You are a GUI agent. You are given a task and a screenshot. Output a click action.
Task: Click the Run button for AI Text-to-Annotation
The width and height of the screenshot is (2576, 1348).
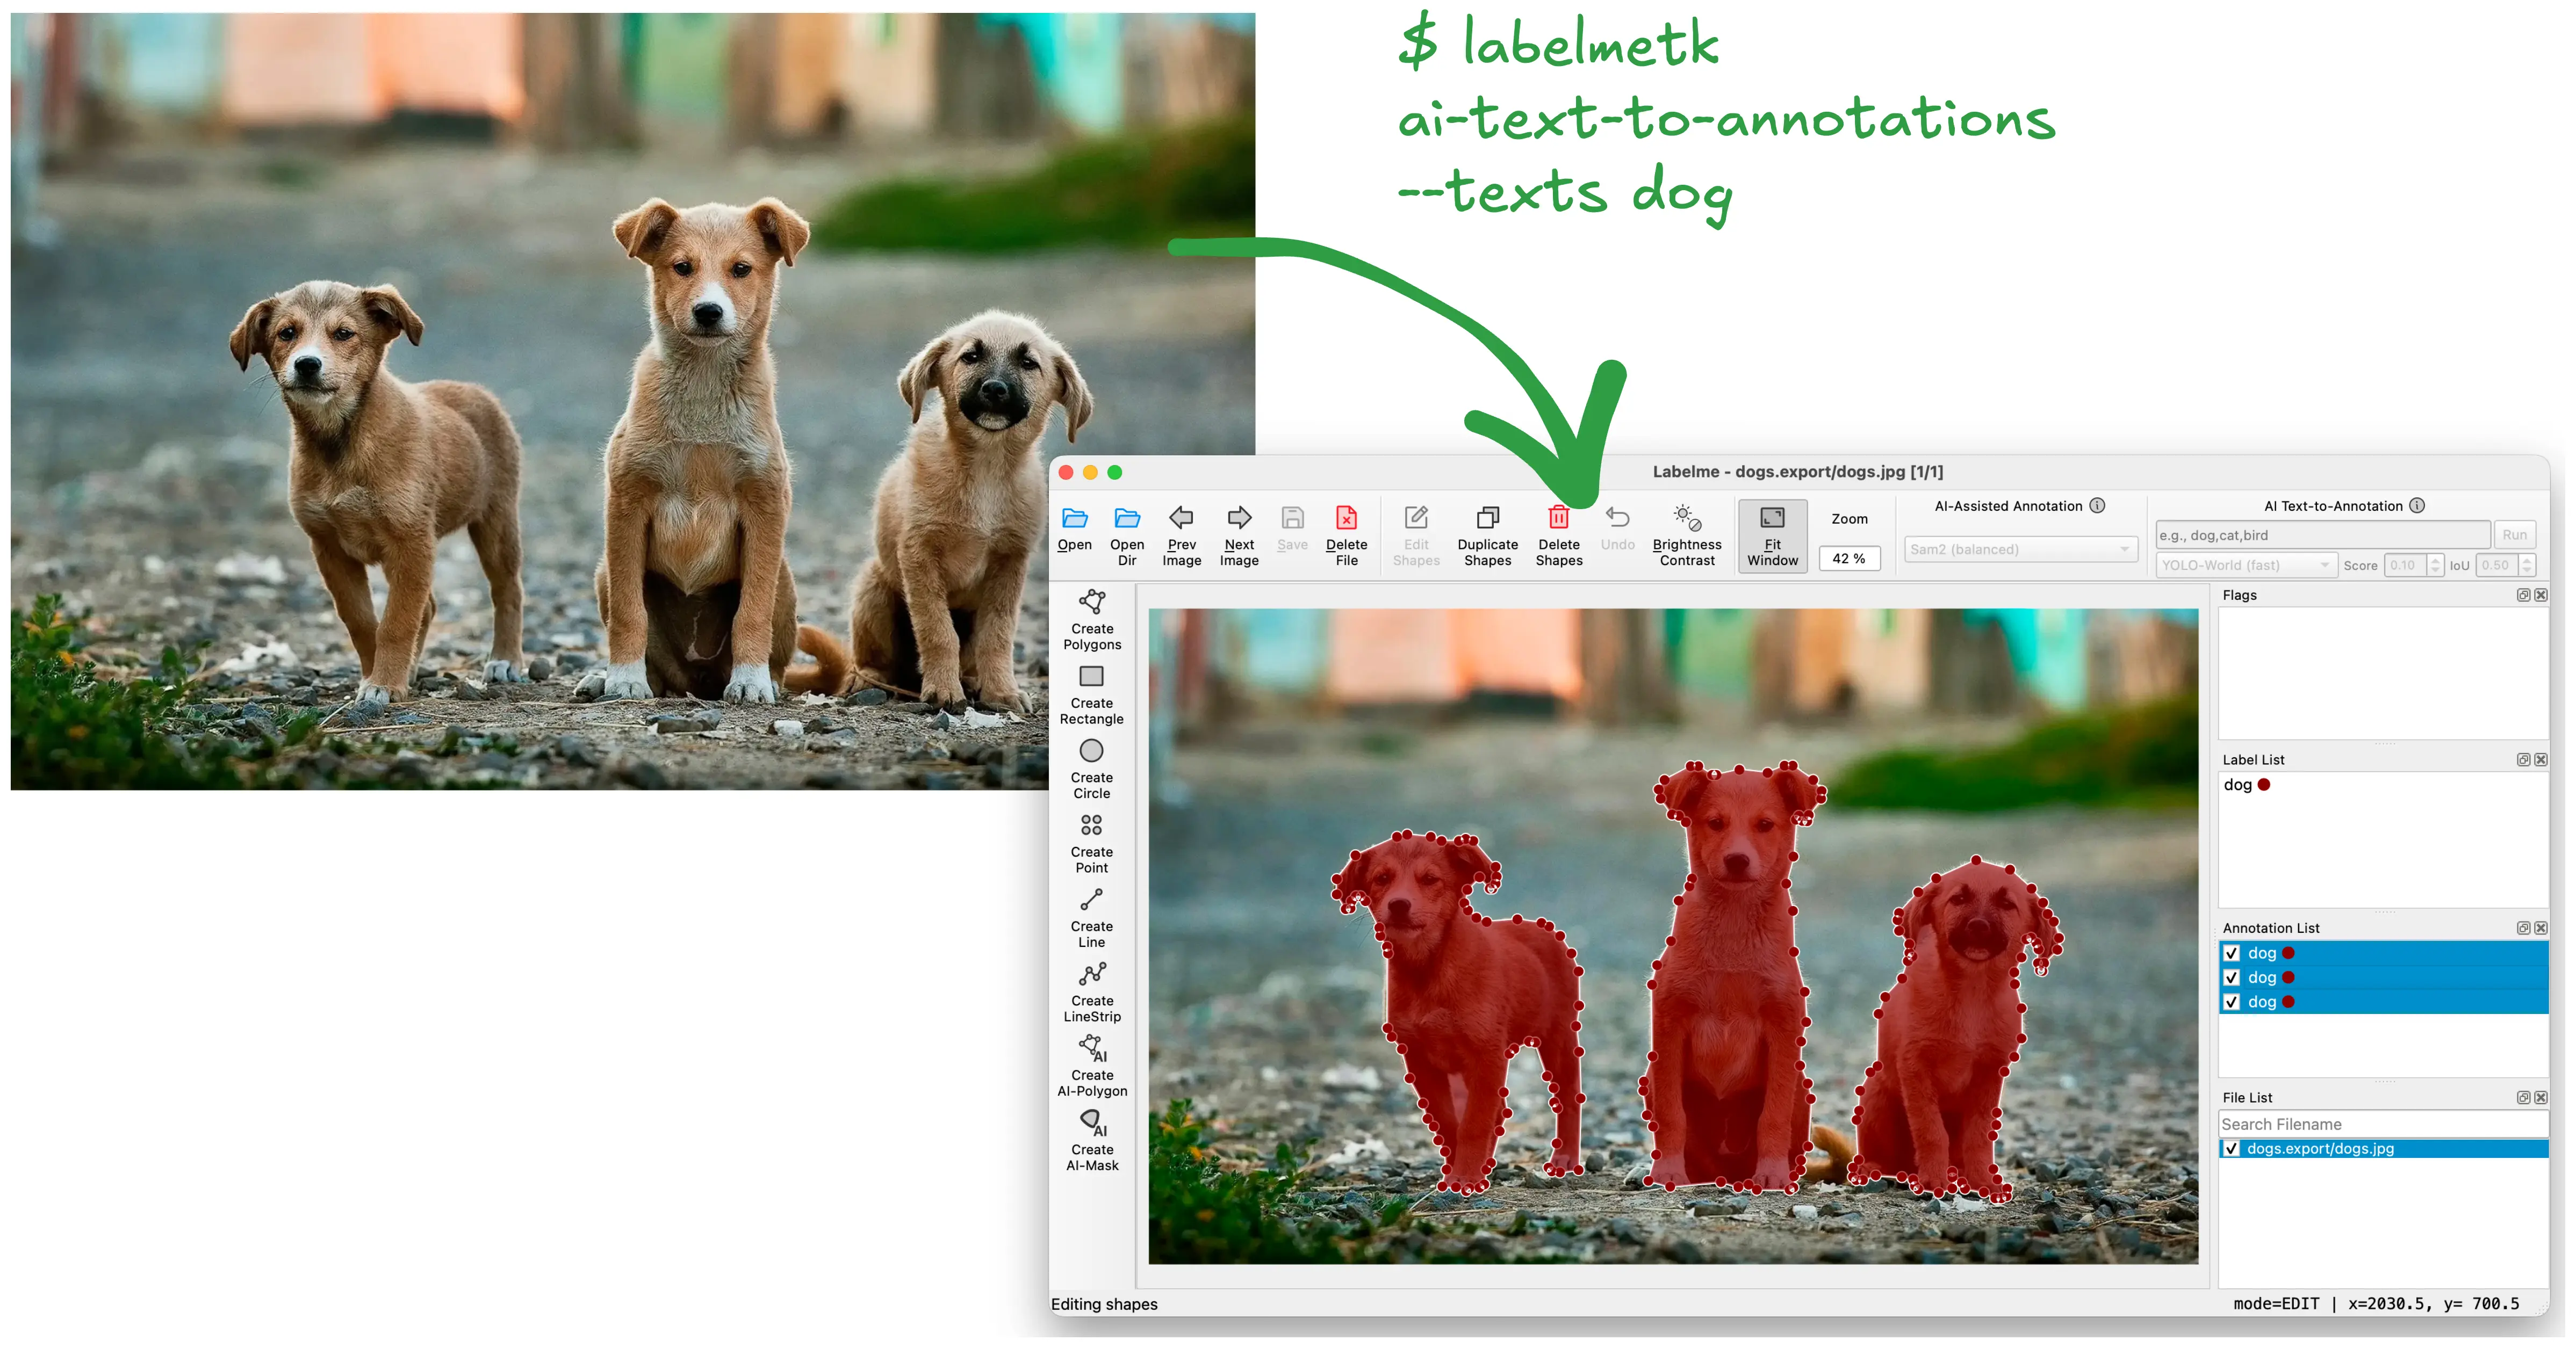tap(2515, 534)
